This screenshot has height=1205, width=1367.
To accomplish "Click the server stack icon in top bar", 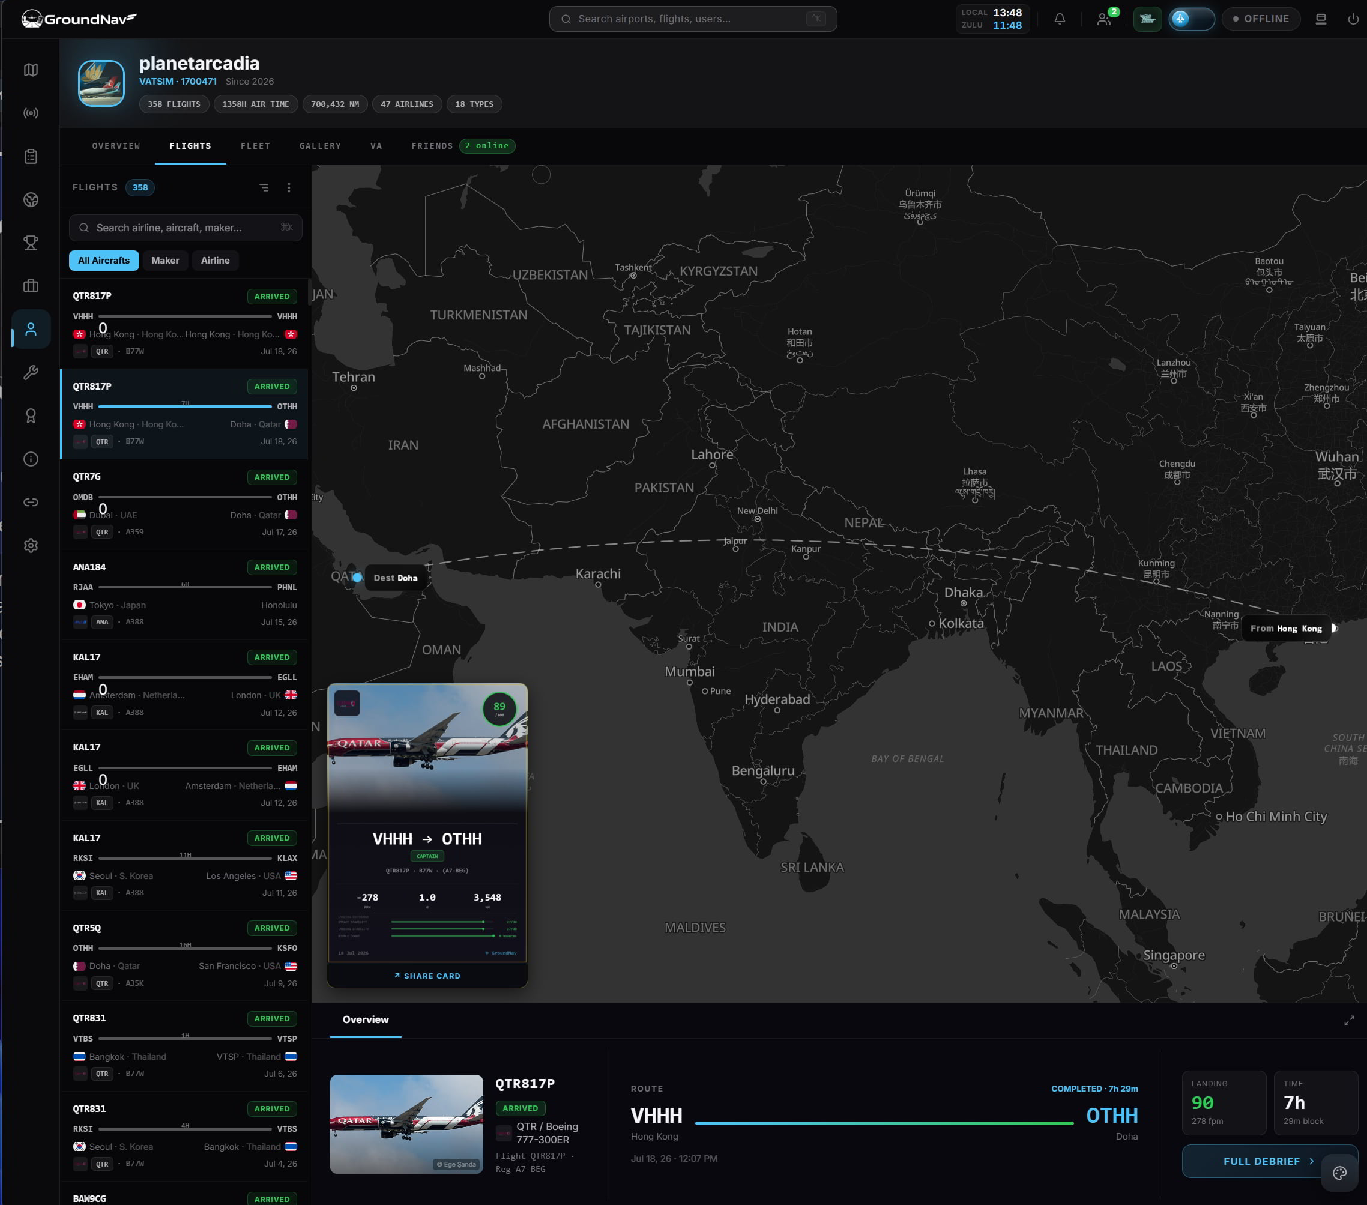I will point(1321,19).
